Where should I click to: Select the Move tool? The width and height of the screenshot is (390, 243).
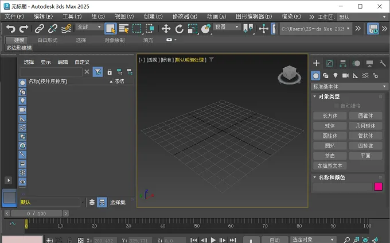click(166, 29)
